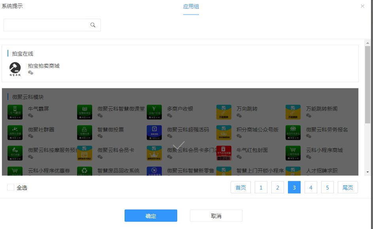This screenshot has height=229, width=373.
Task: Click WeChat icon under 拍宝拍卖商城
Action: (30, 73)
